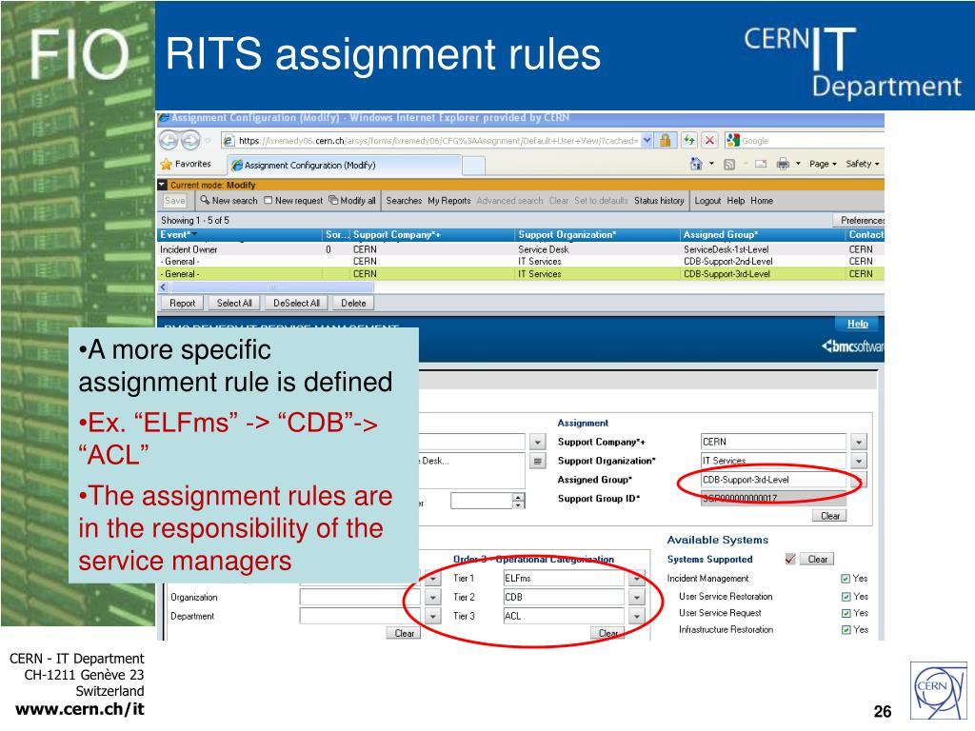This screenshot has height=731, width=975.
Task: Click the text editor icon beside Desk field
Action: [538, 462]
